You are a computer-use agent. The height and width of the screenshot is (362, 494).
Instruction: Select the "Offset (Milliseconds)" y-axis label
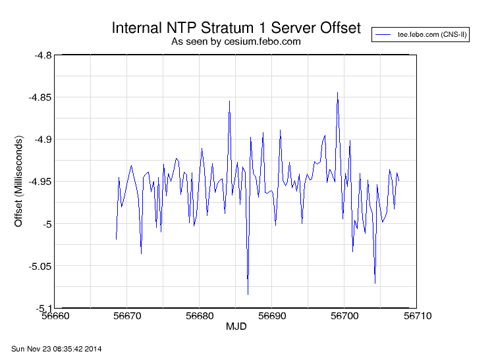click(18, 182)
